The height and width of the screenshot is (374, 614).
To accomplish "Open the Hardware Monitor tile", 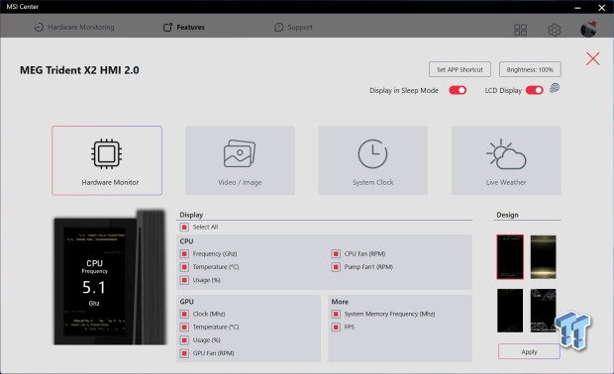I will click(107, 160).
